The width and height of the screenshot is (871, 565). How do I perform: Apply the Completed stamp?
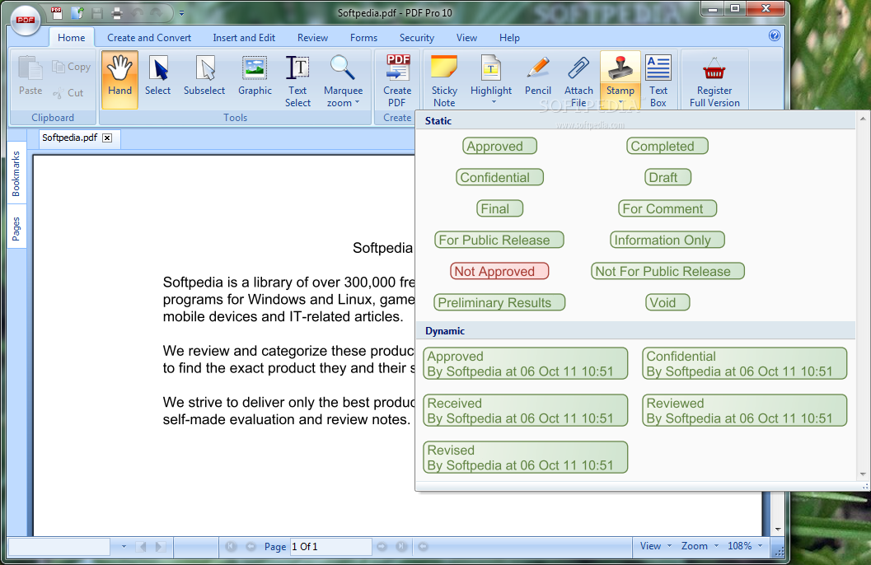(x=667, y=146)
